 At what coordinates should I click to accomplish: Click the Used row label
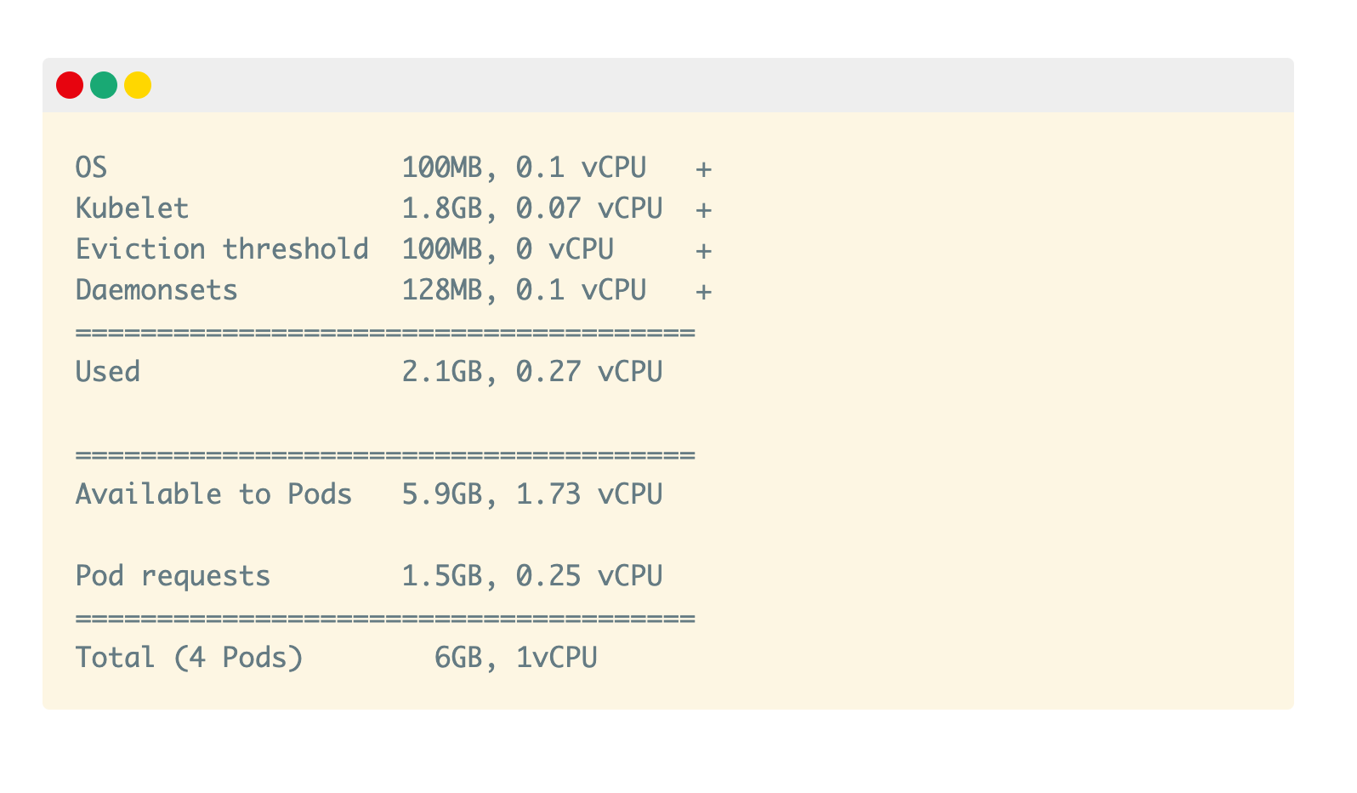tap(108, 372)
